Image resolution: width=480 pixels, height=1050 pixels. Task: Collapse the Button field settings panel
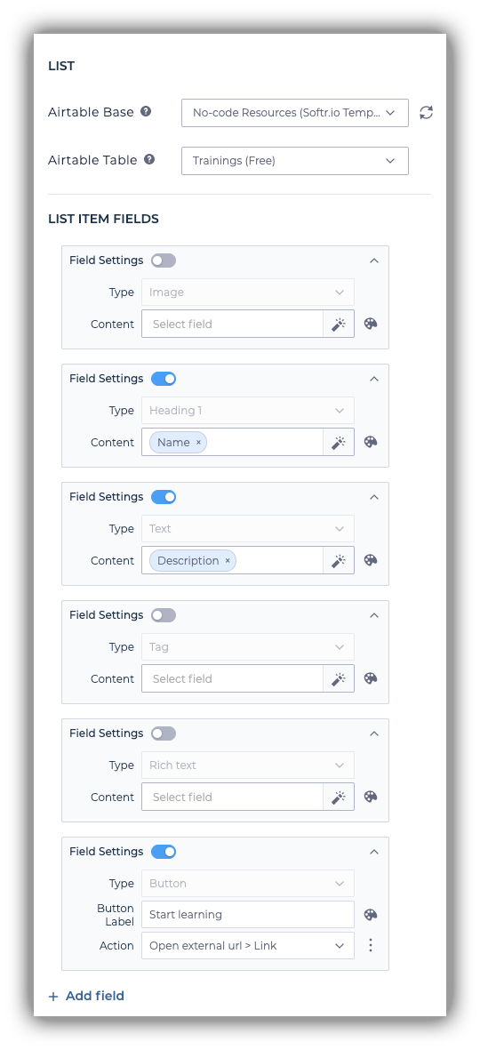coord(374,852)
